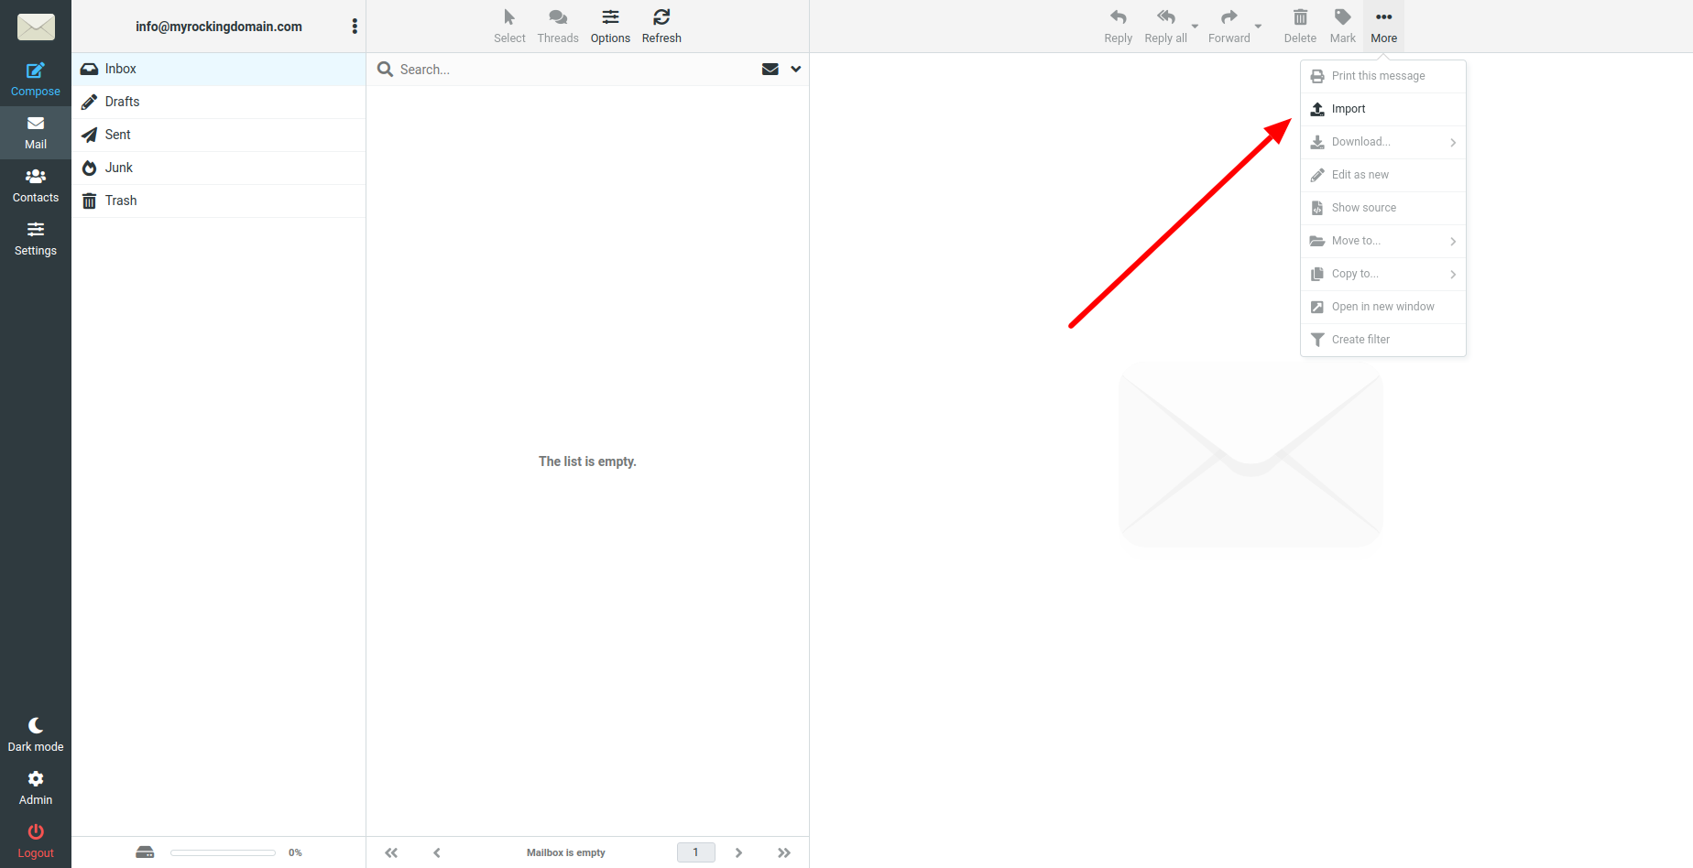Click the Delete trash button
Screen dimensions: 1693x868
click(1300, 27)
